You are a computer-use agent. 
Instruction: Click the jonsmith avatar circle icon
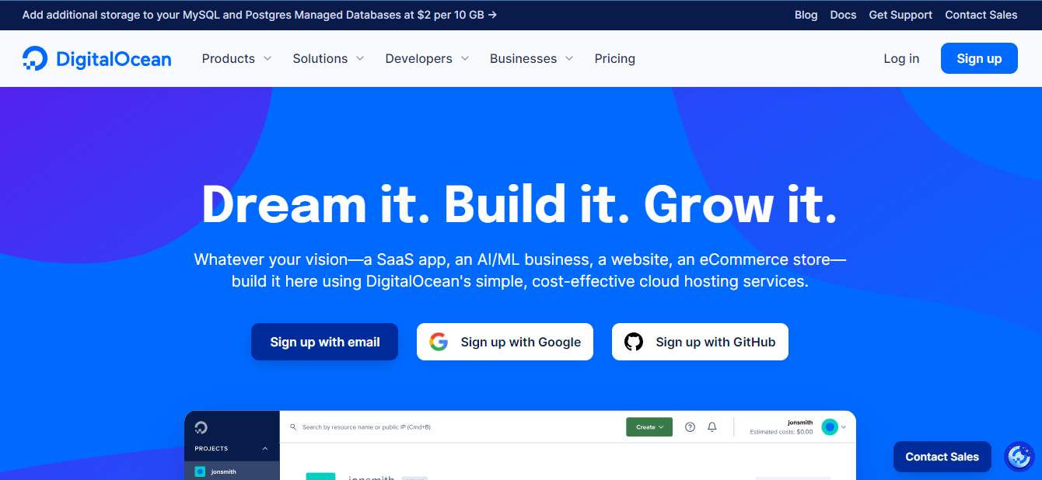[830, 427]
